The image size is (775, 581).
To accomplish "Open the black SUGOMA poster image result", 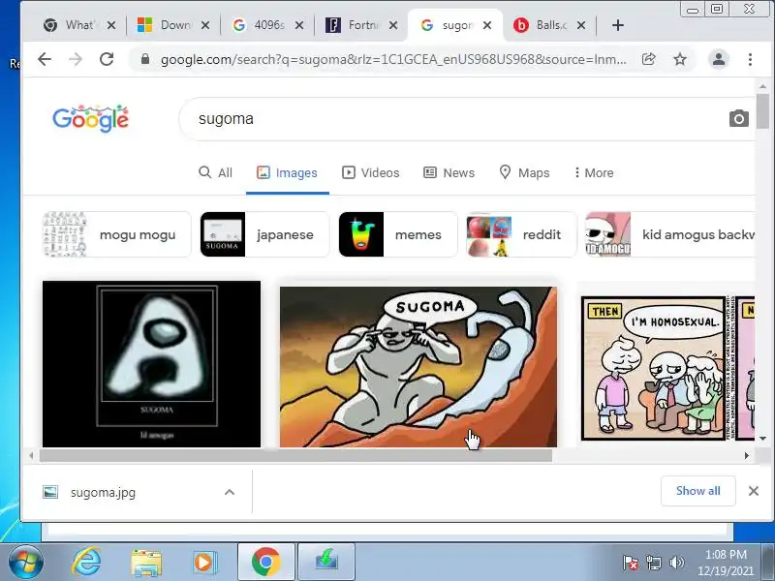I will click(151, 364).
